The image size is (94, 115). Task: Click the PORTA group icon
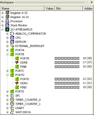tap(12, 50)
